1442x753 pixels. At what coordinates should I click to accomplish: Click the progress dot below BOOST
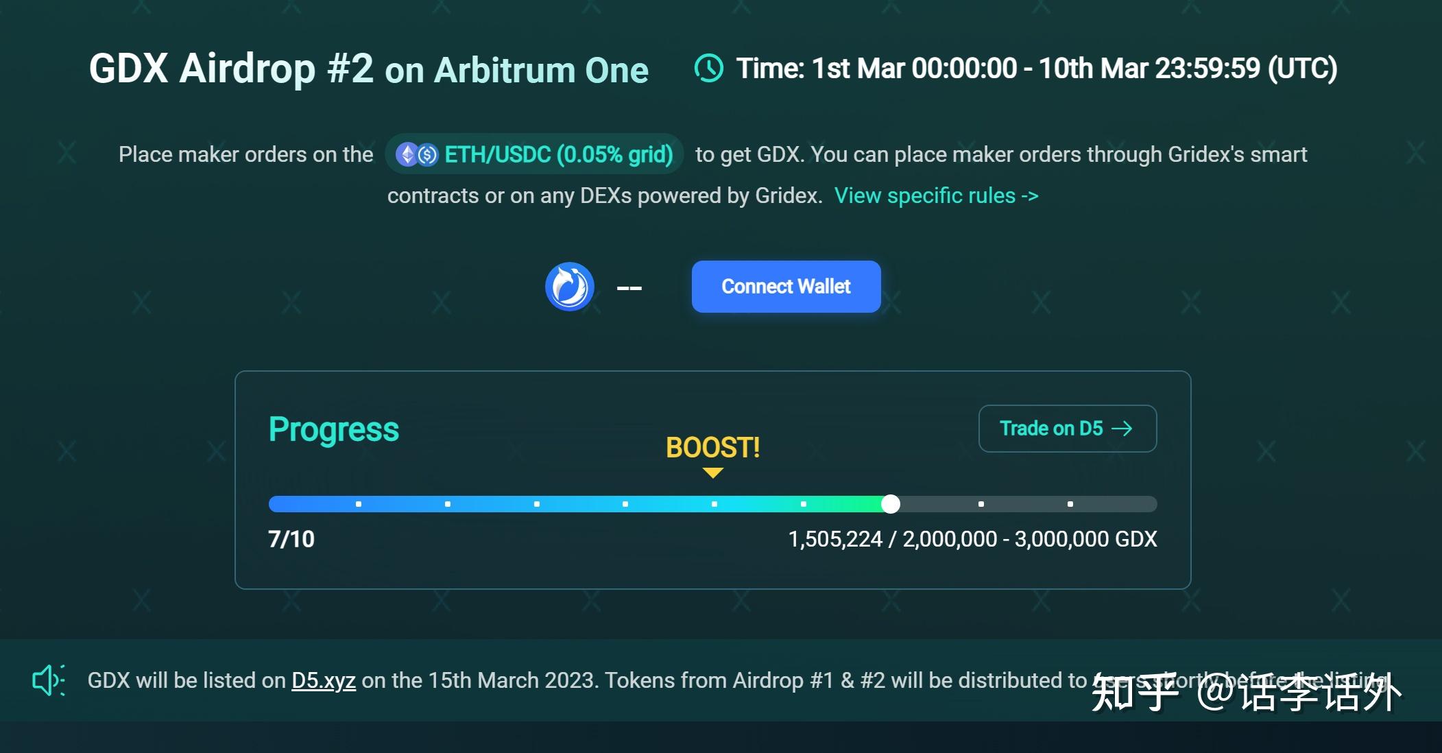point(714,504)
